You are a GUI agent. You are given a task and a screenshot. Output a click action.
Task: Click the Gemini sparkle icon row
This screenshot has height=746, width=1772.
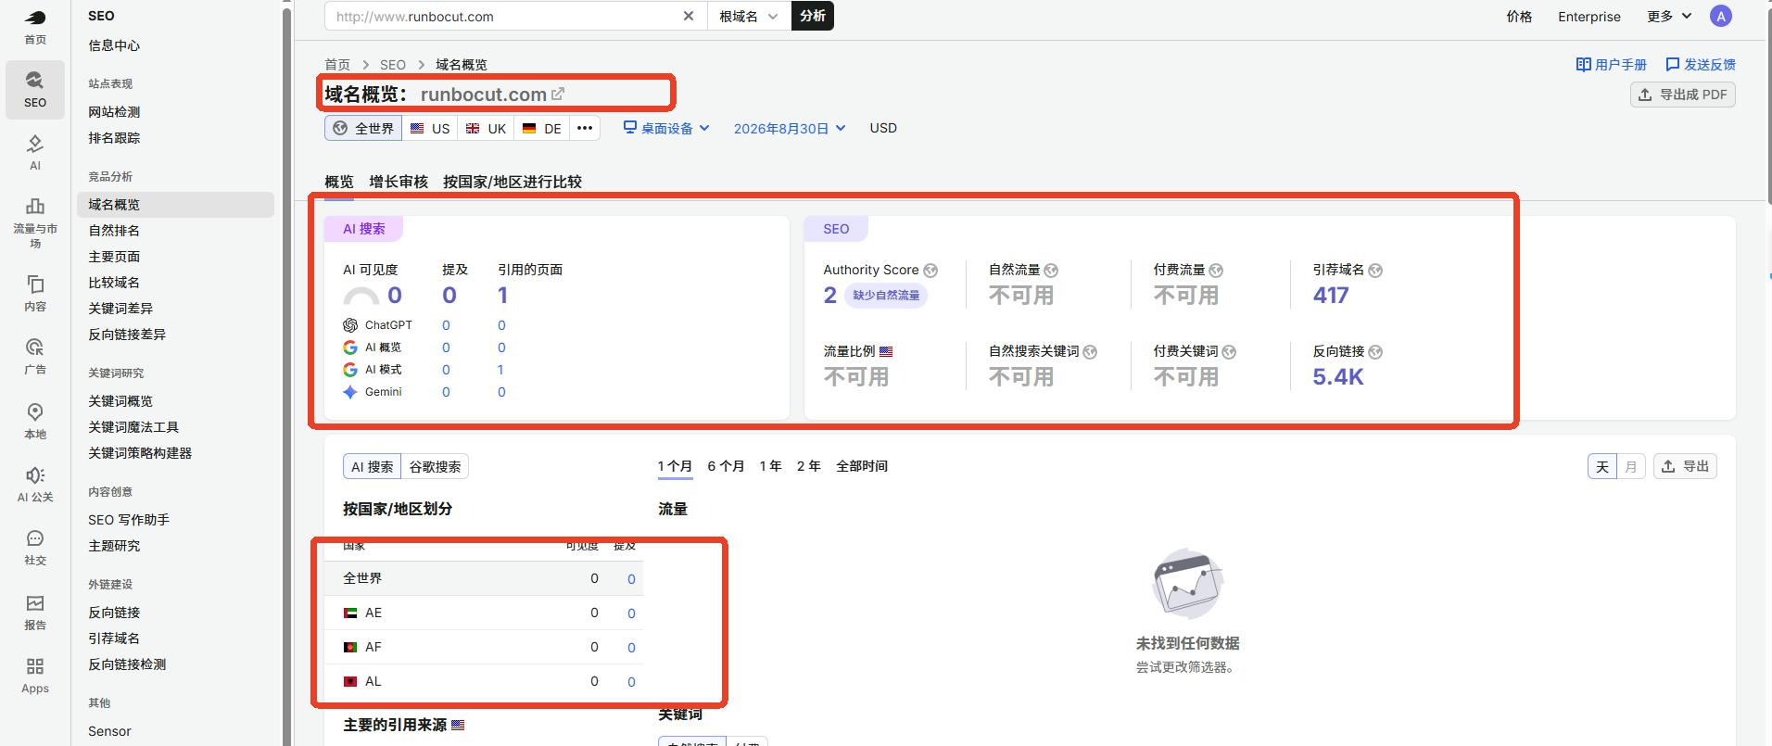coord(350,392)
